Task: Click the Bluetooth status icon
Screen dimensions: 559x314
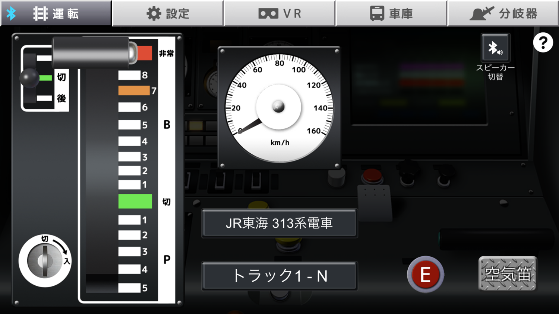Action: (x=12, y=14)
